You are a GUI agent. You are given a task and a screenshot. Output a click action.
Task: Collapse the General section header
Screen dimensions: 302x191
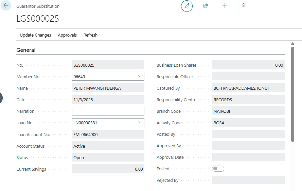(26, 50)
